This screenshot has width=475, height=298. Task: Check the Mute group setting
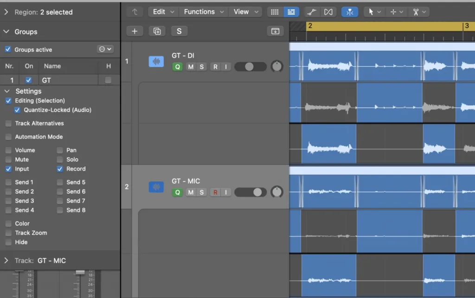[x=8, y=159]
